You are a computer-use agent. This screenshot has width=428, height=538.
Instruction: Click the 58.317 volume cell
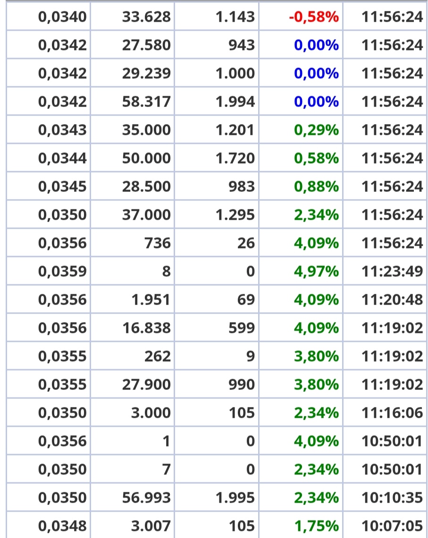pos(132,101)
